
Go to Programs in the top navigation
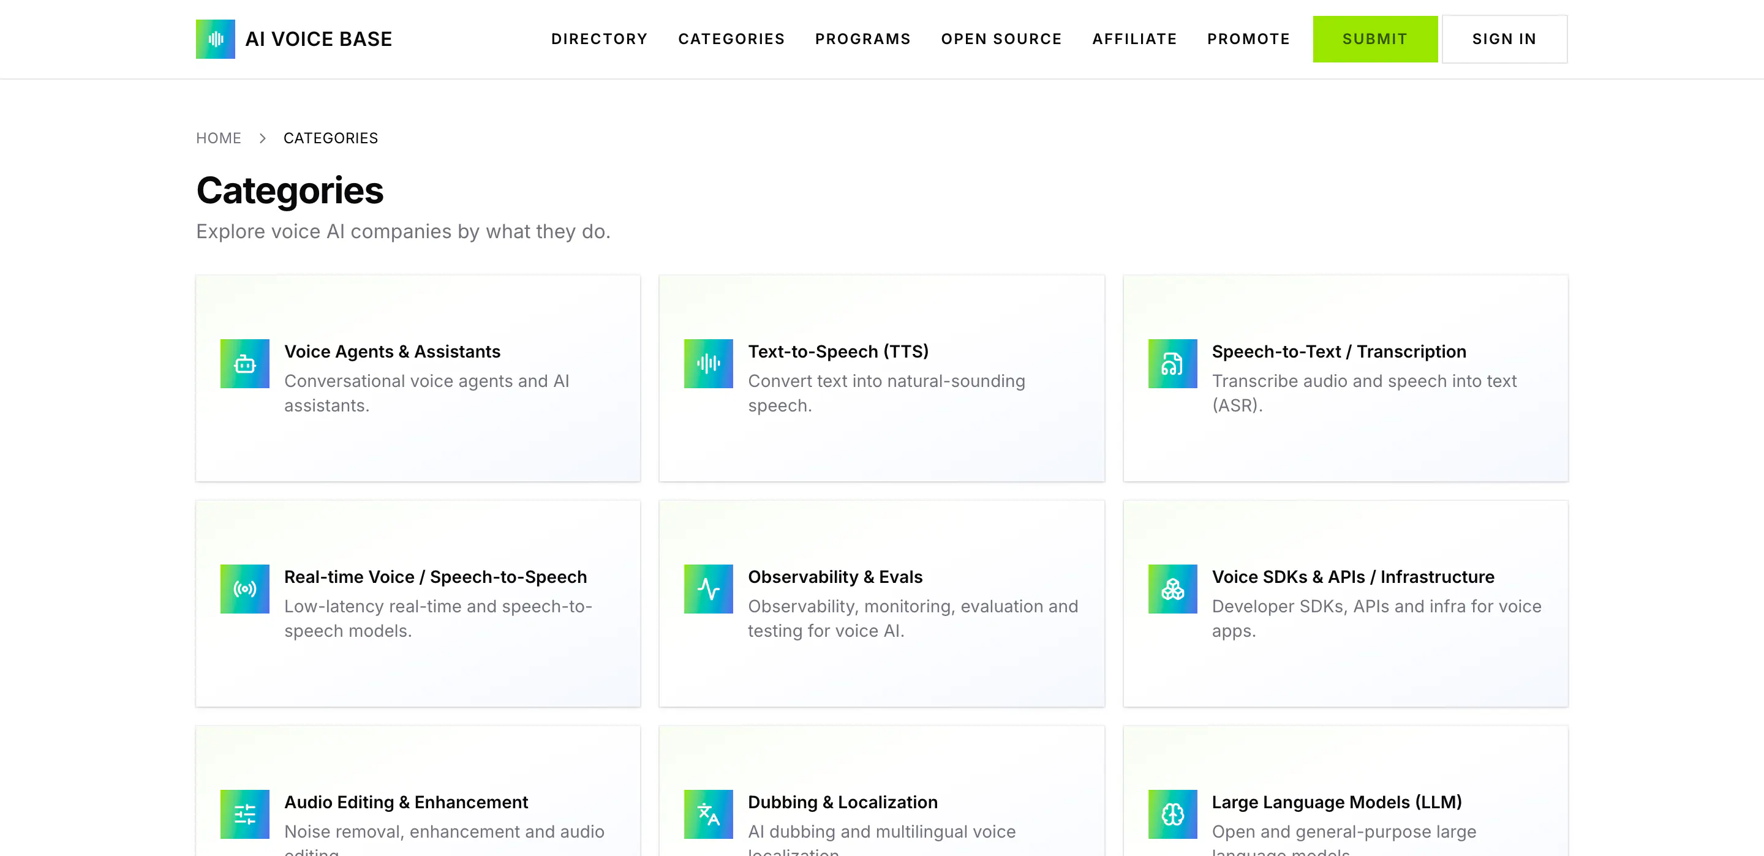[863, 39]
